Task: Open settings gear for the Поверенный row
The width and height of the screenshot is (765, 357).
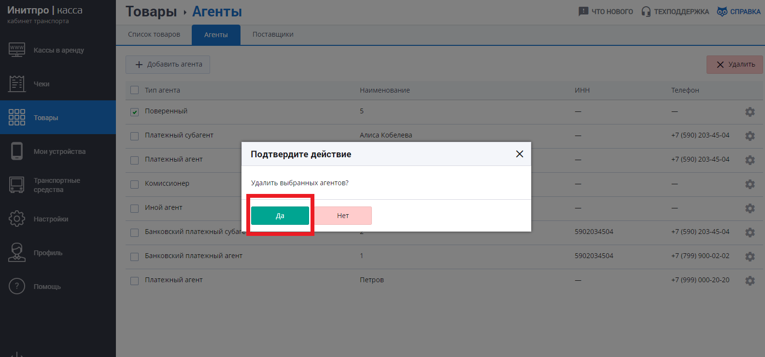Action: point(750,111)
